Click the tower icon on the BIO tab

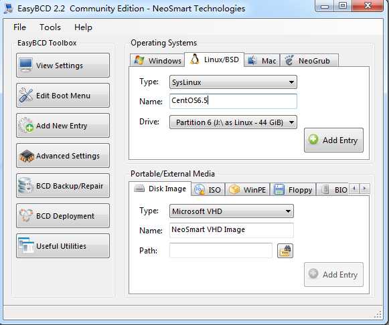(x=325, y=190)
